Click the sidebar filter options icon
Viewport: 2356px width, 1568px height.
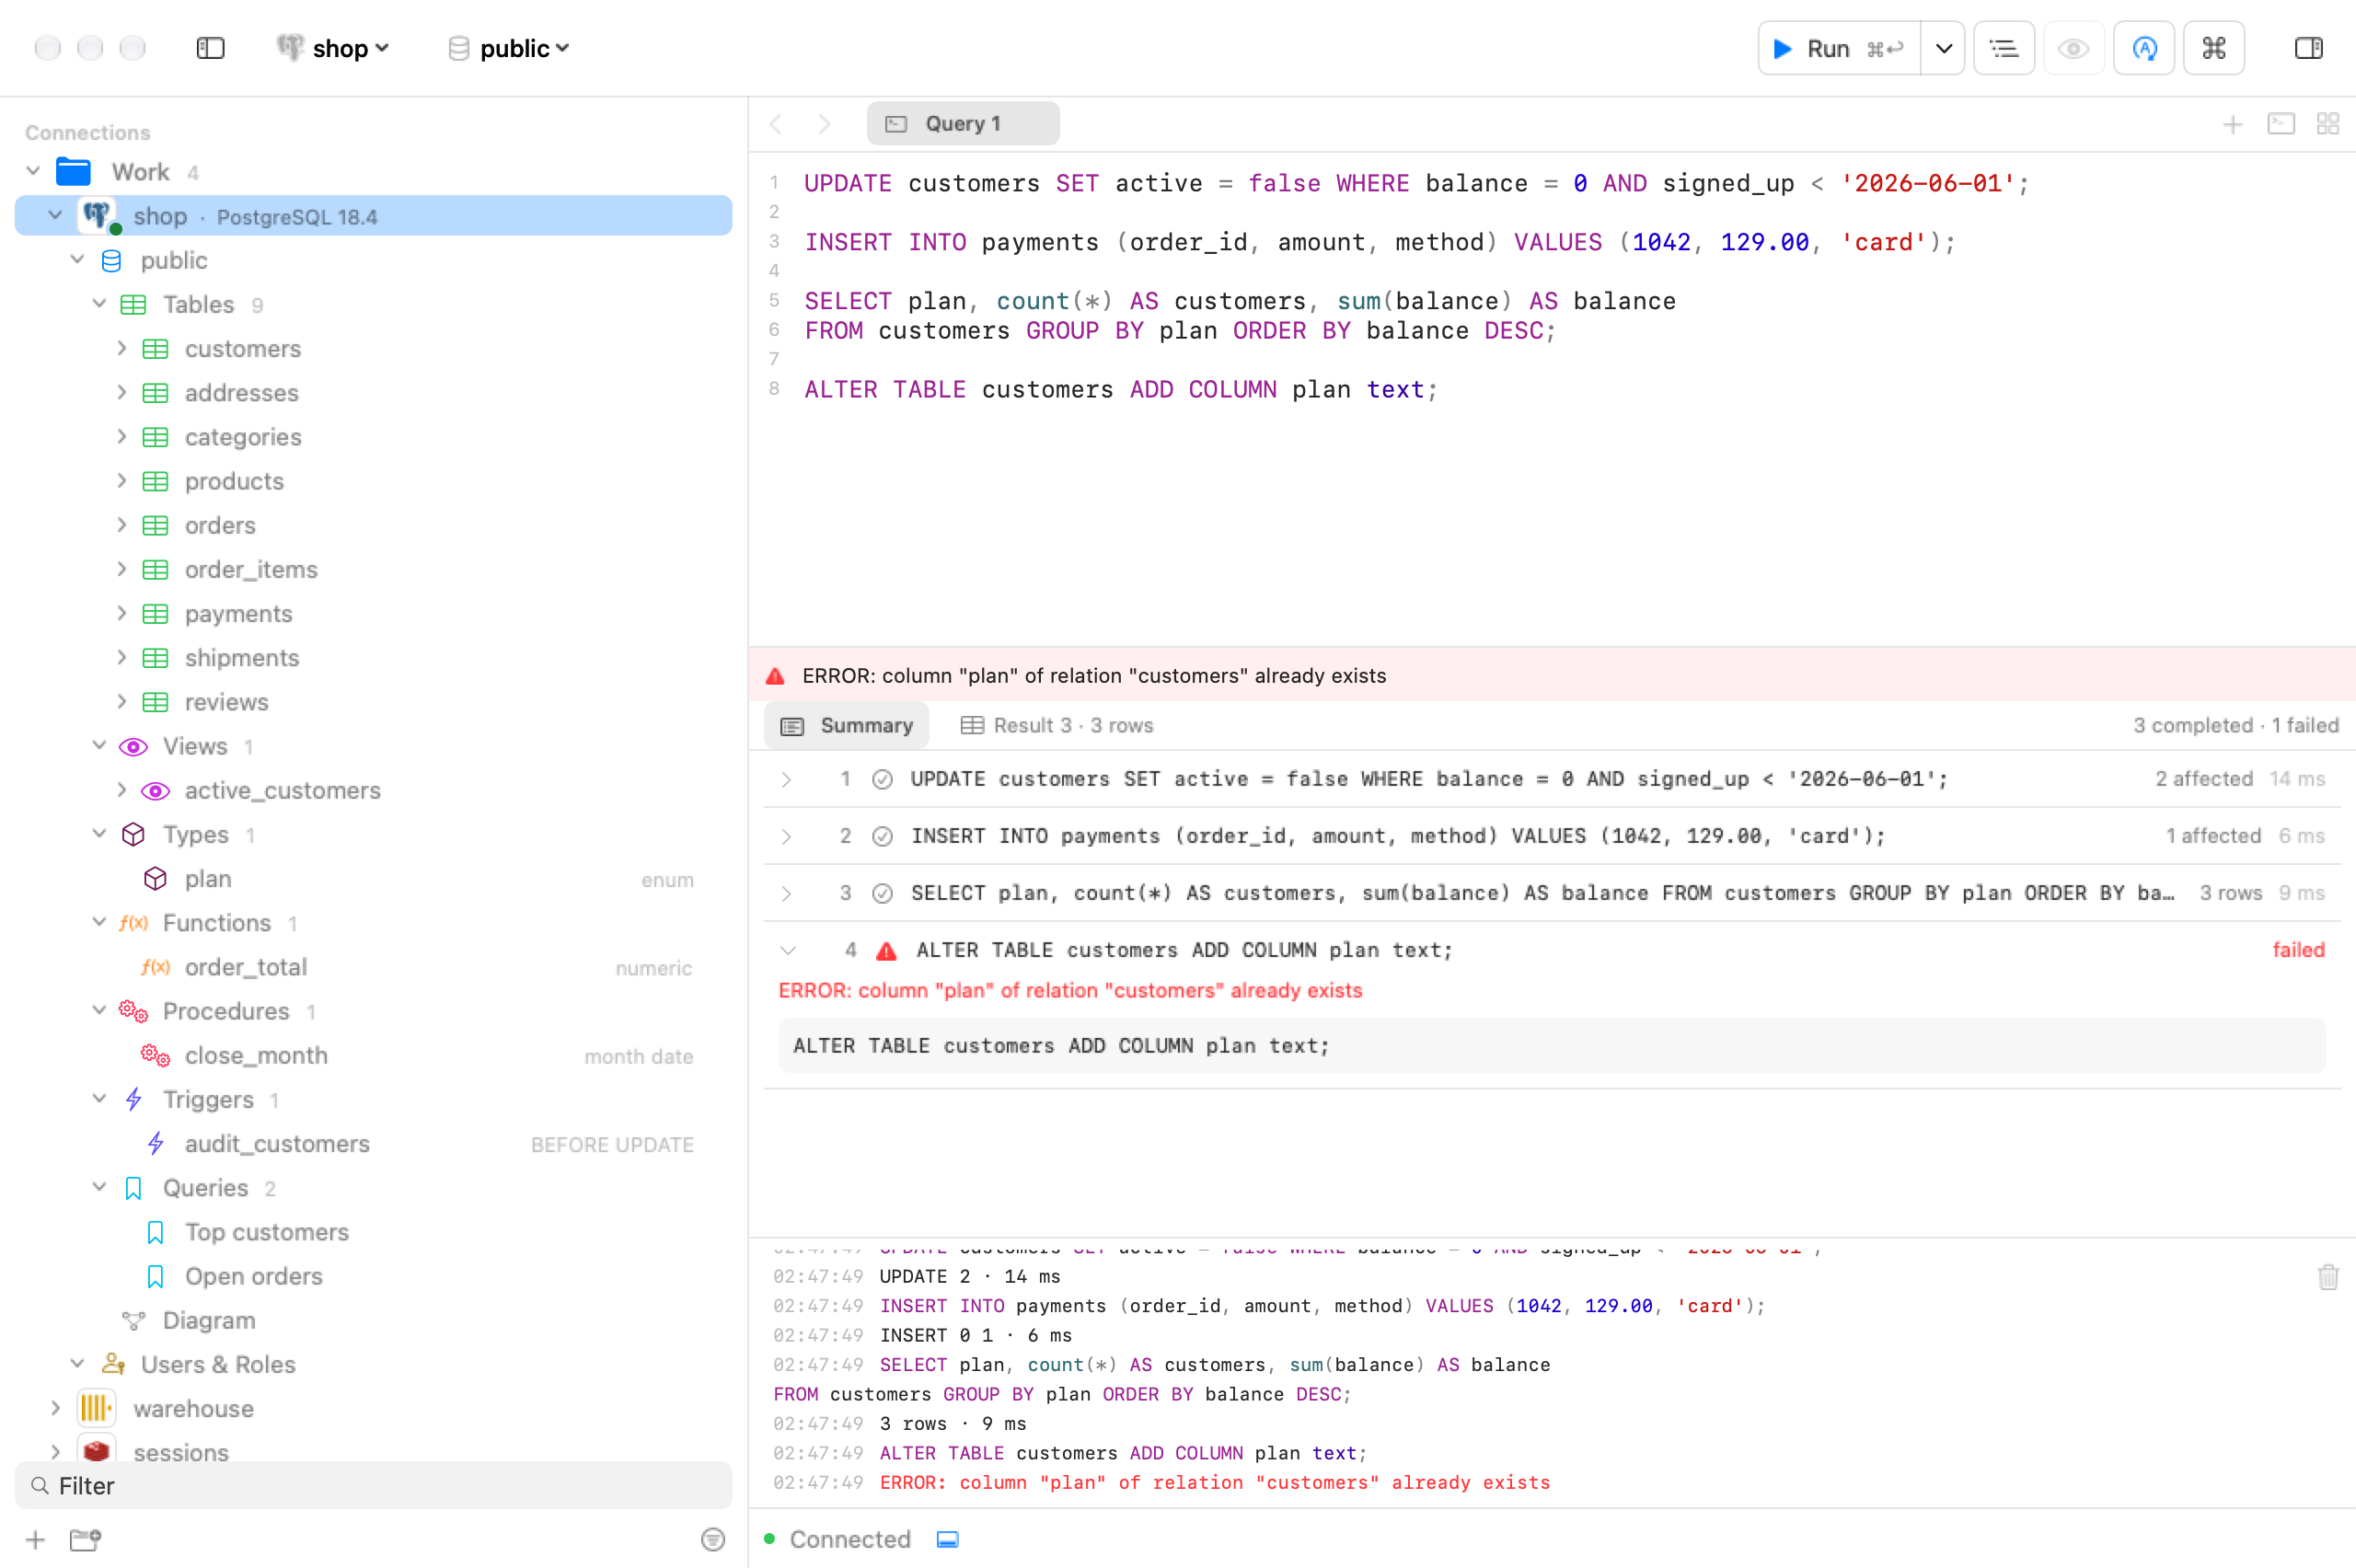712,1539
